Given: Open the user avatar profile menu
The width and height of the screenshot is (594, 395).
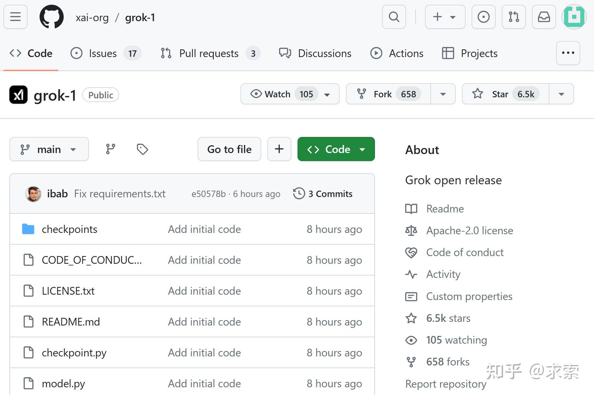Looking at the screenshot, I should [x=574, y=17].
